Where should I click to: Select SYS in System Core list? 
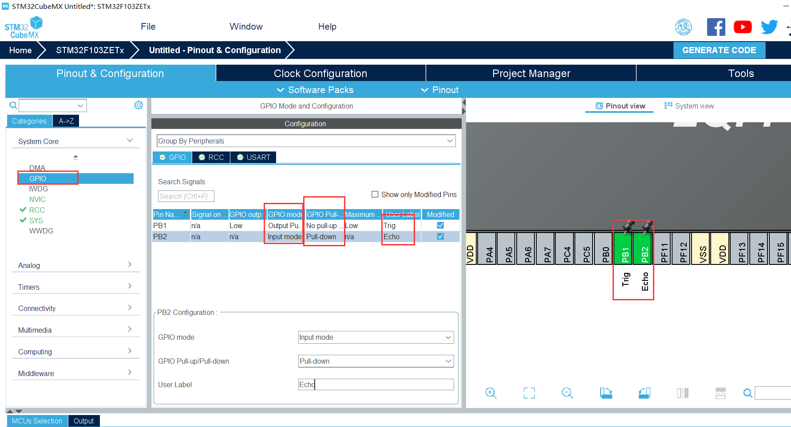36,221
